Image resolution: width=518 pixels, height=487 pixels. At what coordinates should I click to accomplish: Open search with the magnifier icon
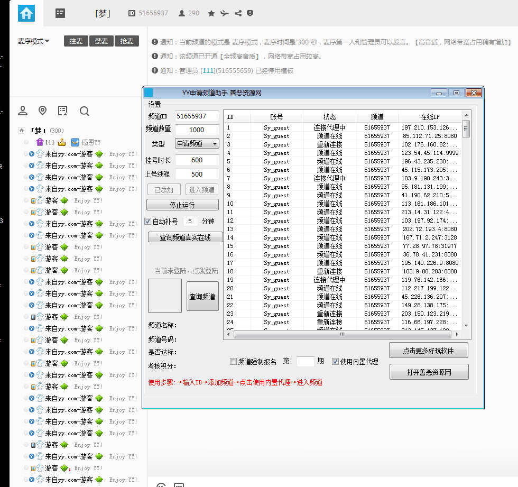click(x=84, y=111)
